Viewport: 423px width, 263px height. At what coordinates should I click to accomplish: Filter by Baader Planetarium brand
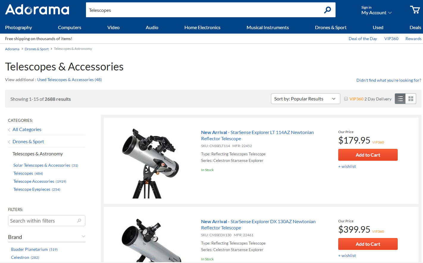pyautogui.click(x=34, y=249)
